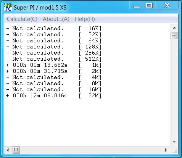Maximize the Super PI window
182x158 pixels.
point(150,6)
